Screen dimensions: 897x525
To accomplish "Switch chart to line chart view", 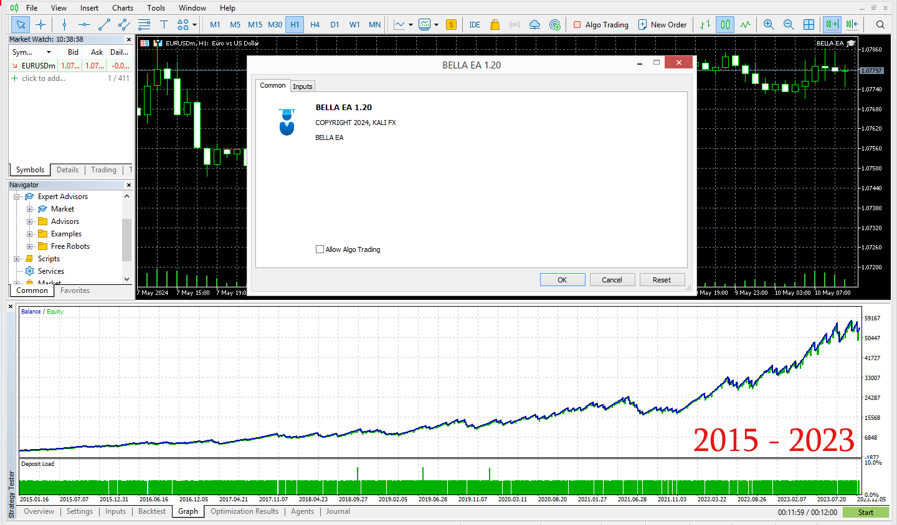I will pos(745,25).
